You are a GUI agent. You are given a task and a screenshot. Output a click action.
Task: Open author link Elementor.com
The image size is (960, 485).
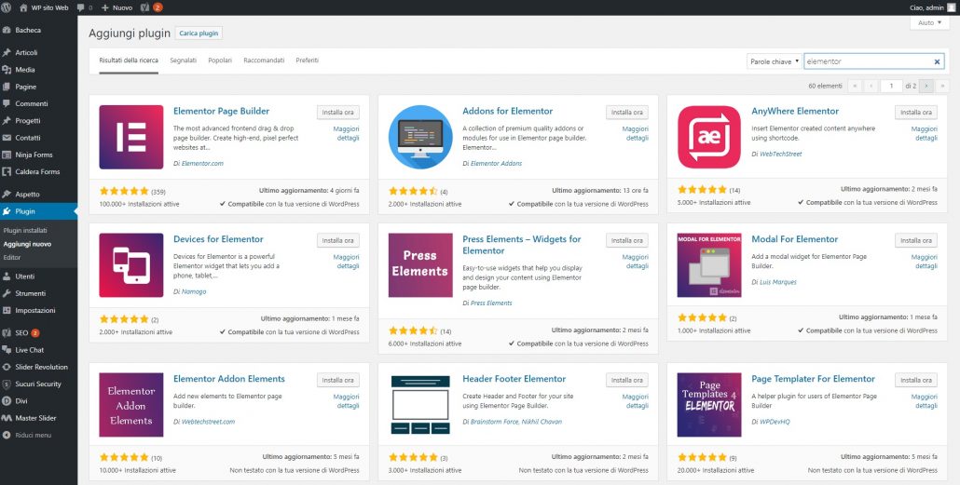[x=202, y=163]
